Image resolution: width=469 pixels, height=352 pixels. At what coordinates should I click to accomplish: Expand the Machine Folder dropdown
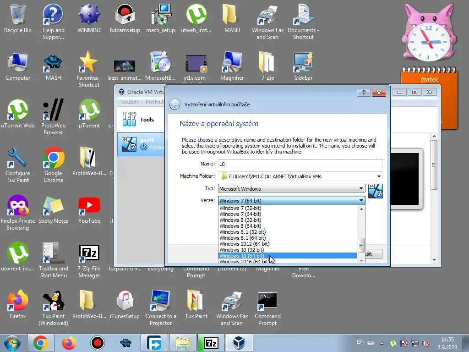point(379,176)
